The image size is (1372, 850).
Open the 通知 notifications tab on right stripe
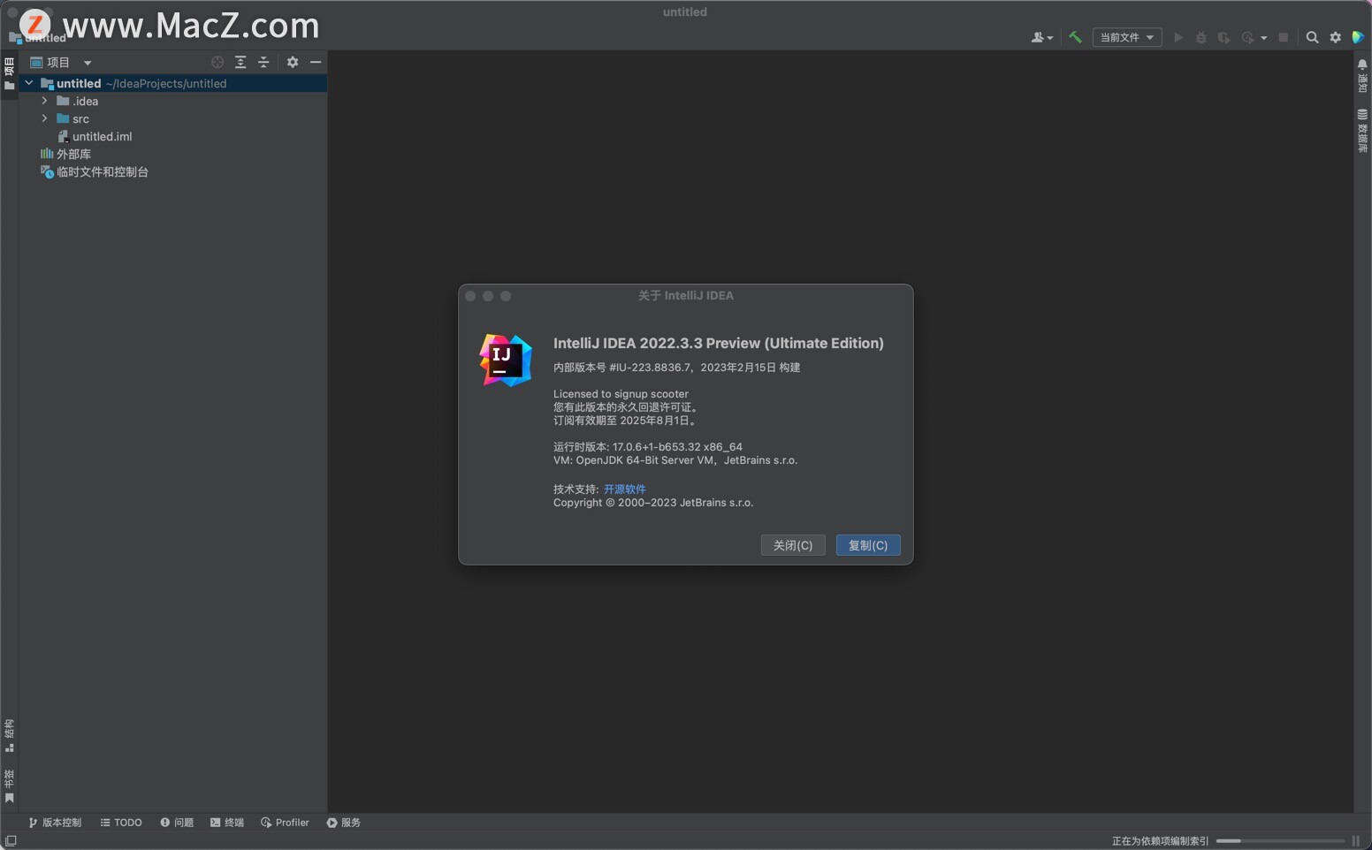[x=1362, y=76]
